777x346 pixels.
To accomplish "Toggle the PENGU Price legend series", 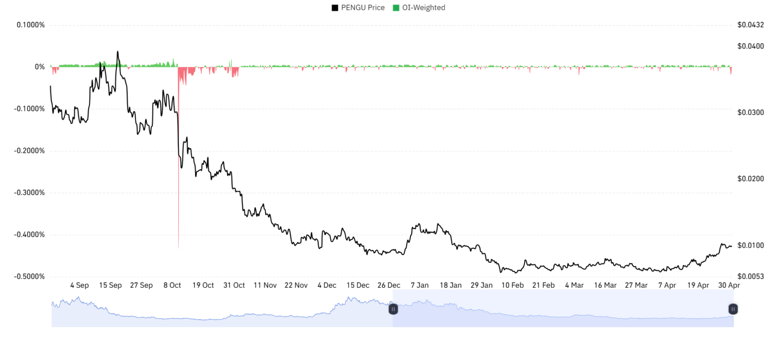I will (x=358, y=8).
